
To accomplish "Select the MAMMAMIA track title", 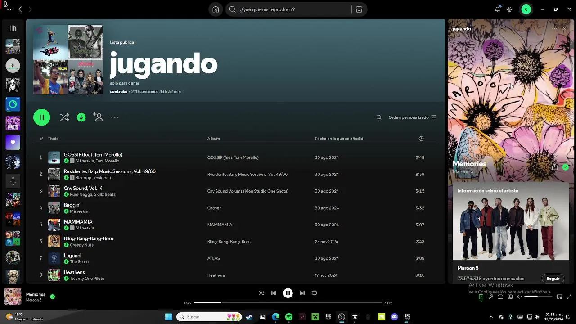I will pos(78,222).
